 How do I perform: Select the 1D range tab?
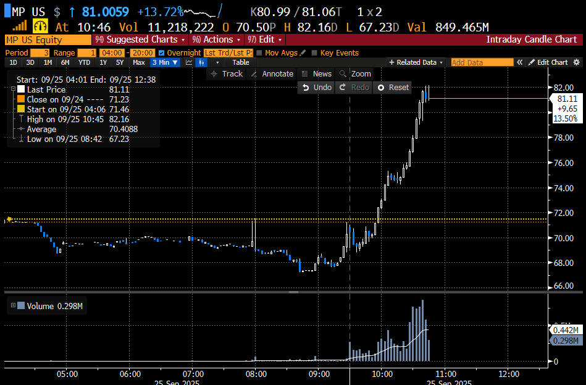tap(13, 62)
